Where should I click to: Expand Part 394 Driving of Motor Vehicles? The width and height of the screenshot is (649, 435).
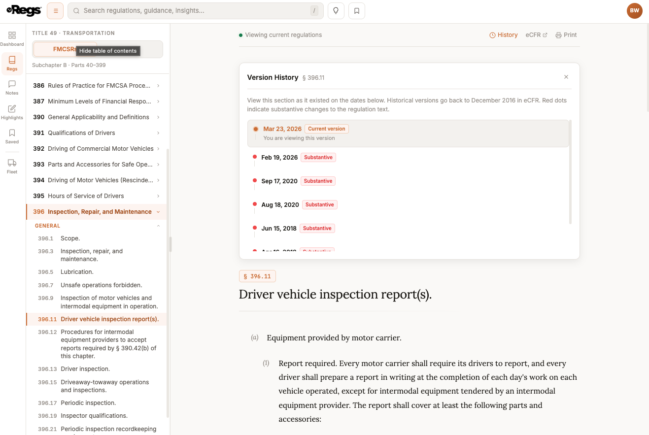pos(97,180)
